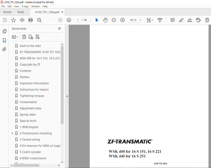Open 'Spring table' bookmark

(x=28, y=114)
